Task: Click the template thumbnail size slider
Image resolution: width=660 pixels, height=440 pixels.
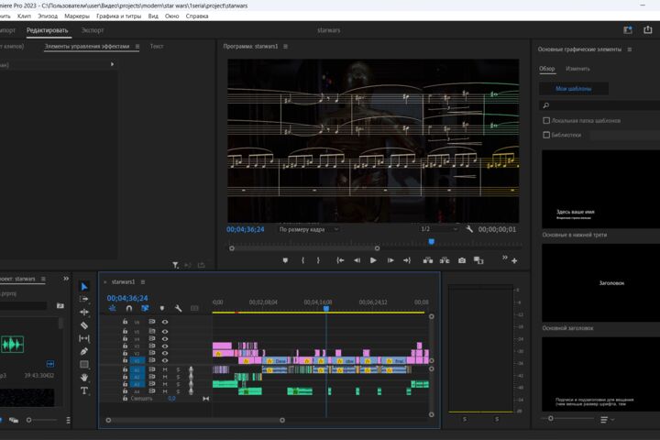Action: point(568,419)
